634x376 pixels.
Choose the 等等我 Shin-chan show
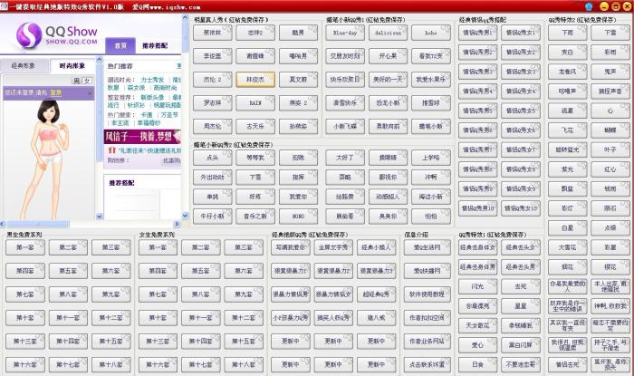click(x=255, y=158)
